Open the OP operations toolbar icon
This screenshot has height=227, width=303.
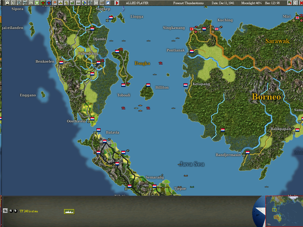click(96, 3)
